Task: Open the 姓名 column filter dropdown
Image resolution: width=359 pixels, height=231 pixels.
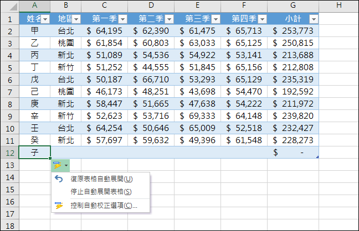Action: click(x=45, y=19)
